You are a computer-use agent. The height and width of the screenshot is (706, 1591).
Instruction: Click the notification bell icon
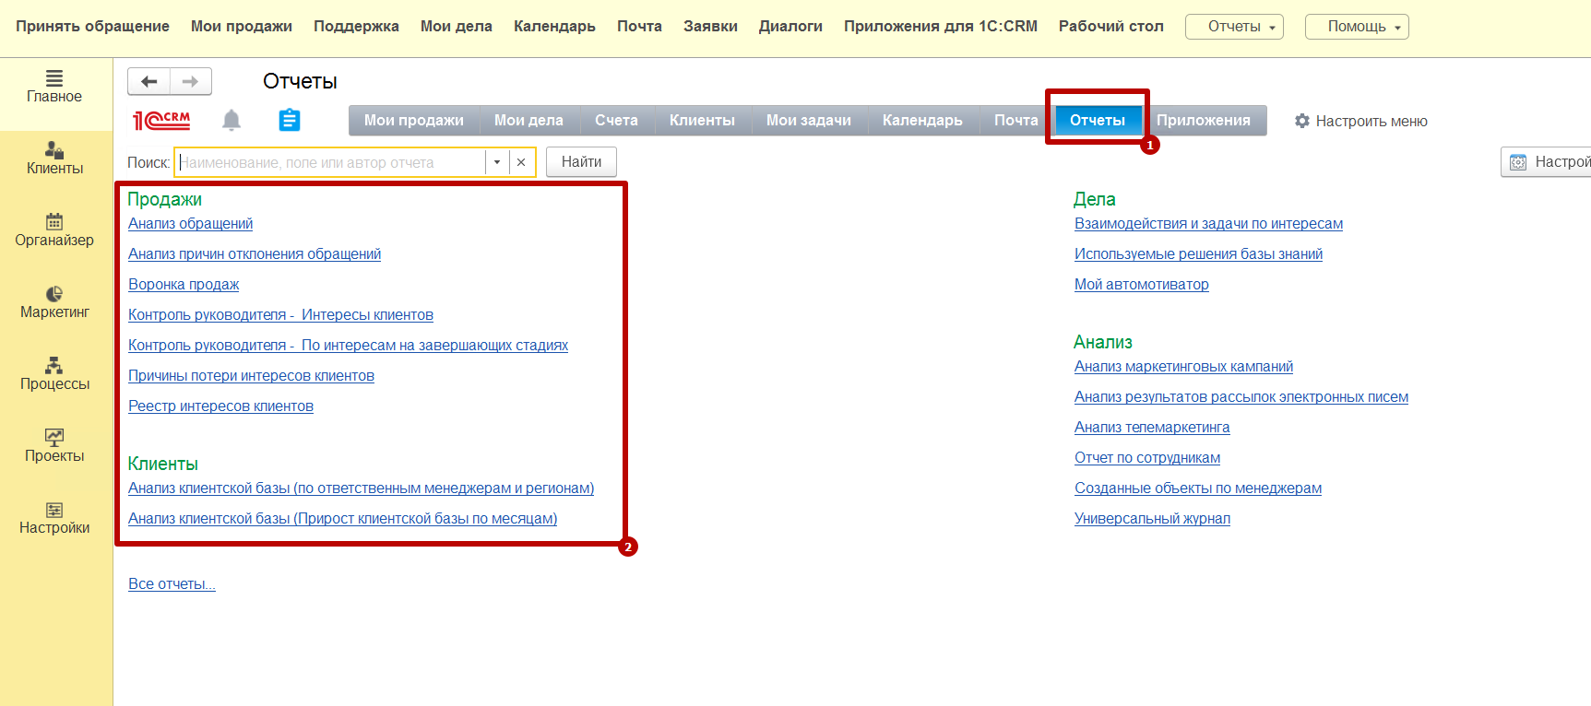[232, 120]
